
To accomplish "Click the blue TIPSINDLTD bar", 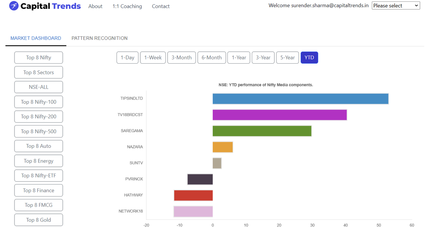I will (x=300, y=99).
